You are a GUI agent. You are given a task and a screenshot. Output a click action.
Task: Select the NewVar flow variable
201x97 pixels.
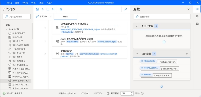click(x=146, y=75)
